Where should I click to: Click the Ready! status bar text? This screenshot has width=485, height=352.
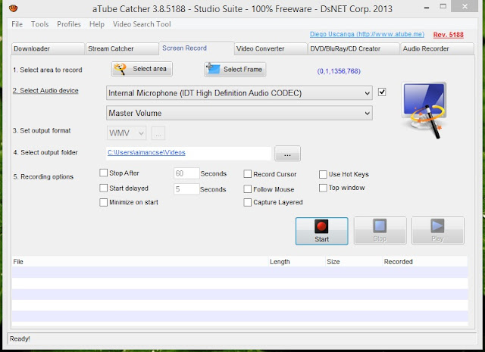pos(20,338)
